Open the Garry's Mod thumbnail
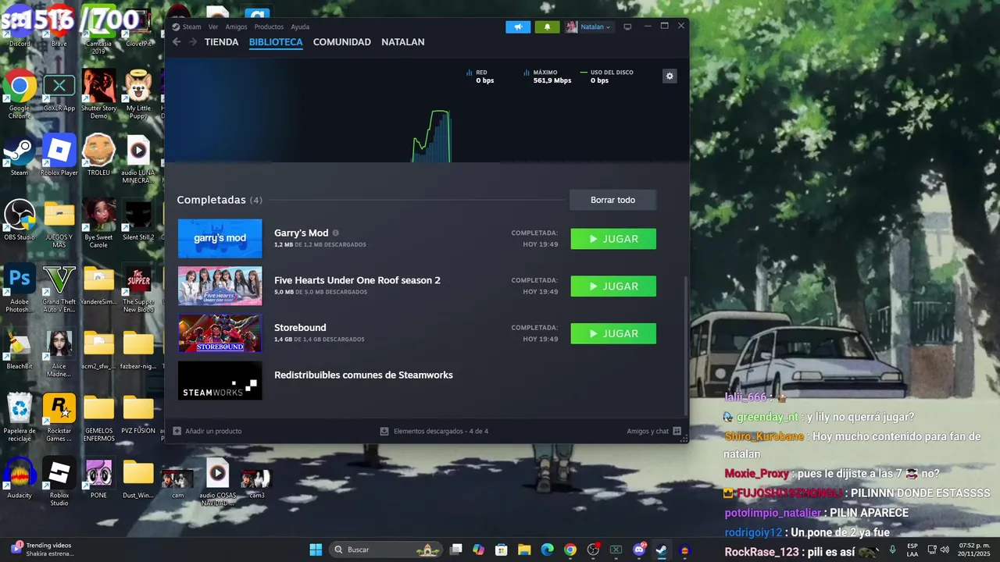 [x=220, y=238]
